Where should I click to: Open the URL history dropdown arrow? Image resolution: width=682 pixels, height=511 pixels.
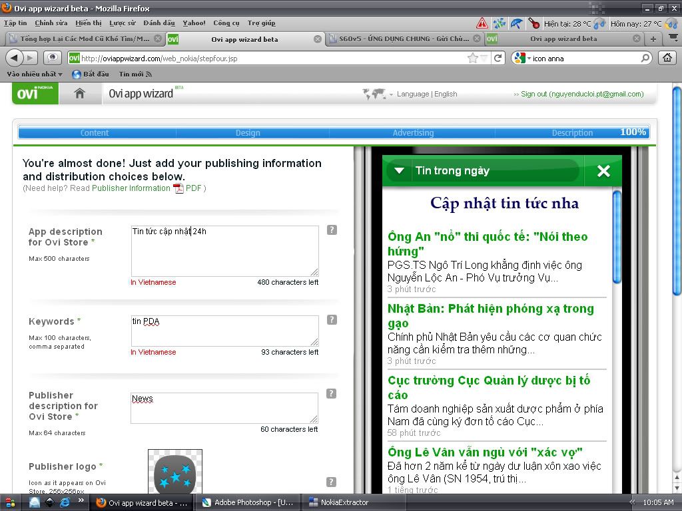(x=484, y=59)
